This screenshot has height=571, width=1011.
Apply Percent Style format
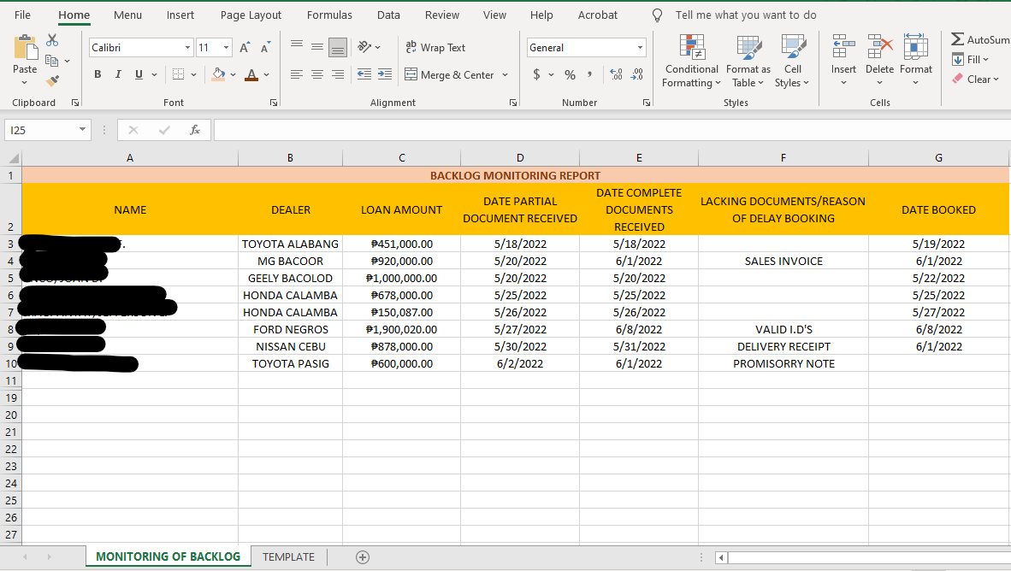pos(570,74)
